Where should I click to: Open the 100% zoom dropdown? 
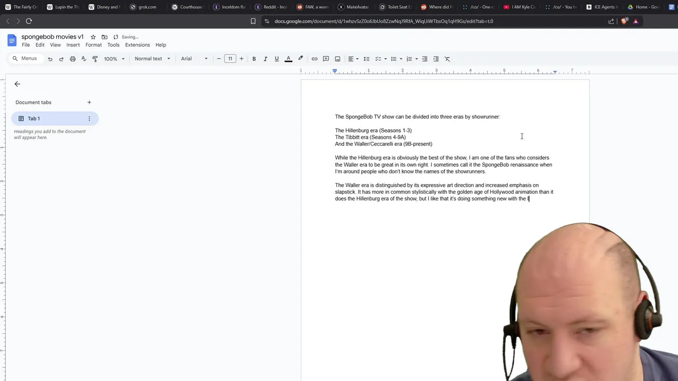click(x=114, y=59)
